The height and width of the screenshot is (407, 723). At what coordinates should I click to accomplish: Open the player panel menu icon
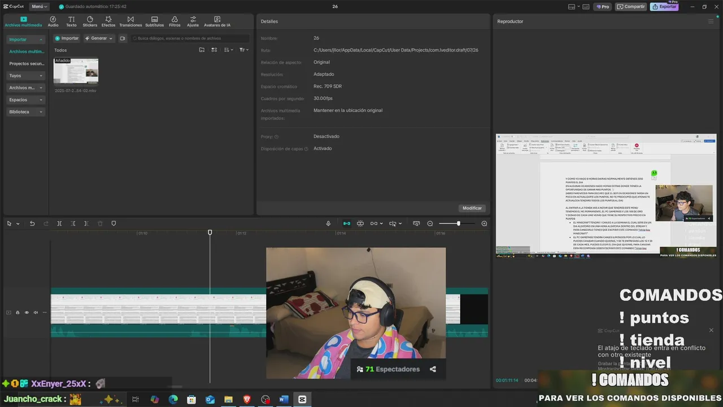pyautogui.click(x=711, y=21)
